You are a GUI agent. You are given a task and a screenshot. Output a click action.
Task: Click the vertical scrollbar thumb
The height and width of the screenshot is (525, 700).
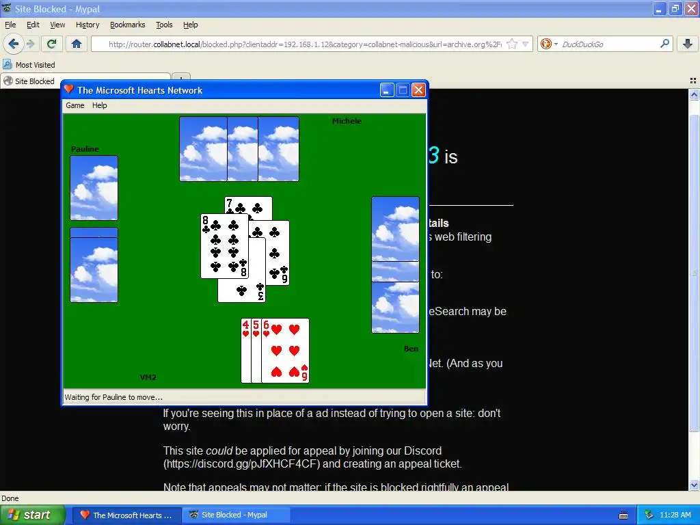[x=694, y=272]
